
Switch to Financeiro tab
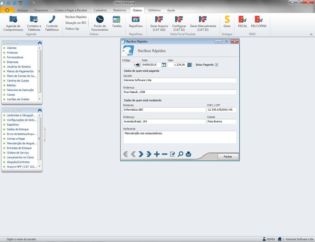[41, 10]
